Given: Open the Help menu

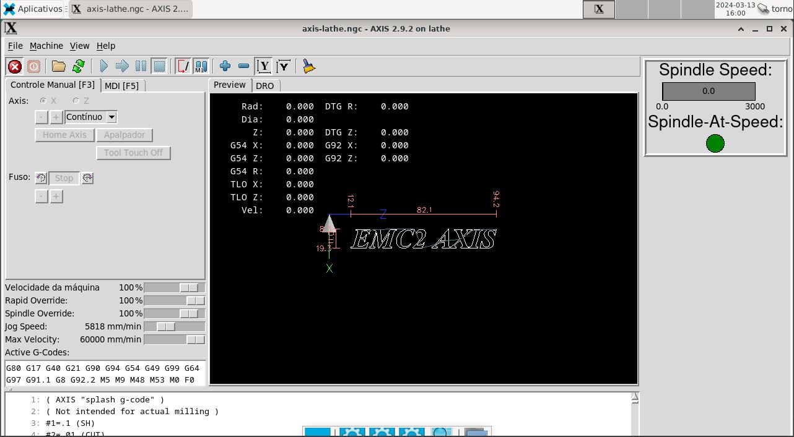Looking at the screenshot, I should tap(106, 46).
